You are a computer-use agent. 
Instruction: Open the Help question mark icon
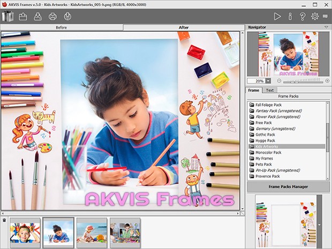point(303,16)
